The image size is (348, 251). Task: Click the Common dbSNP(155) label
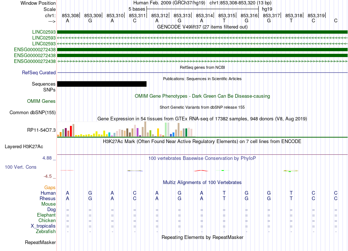pos(32,112)
